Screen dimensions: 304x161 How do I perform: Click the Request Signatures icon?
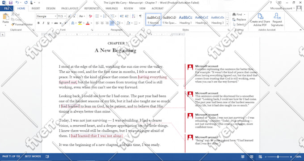point(277,16)
